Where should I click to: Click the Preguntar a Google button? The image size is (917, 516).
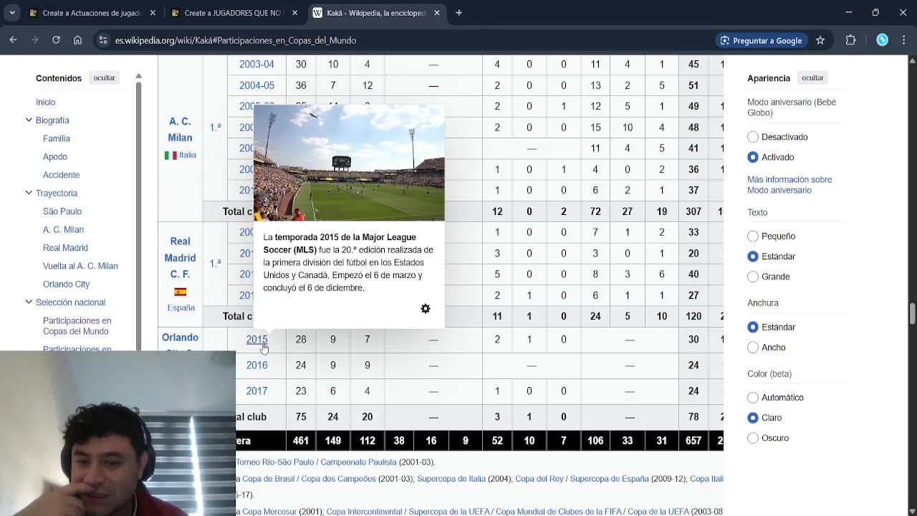(x=760, y=40)
